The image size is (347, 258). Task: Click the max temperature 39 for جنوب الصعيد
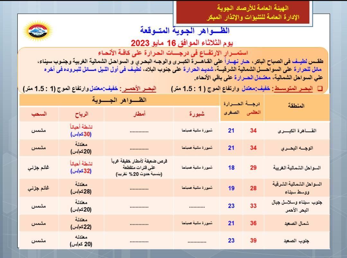click(x=253, y=240)
